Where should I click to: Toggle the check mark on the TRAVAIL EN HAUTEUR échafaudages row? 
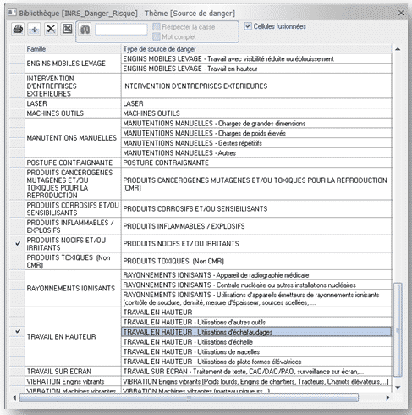pos(18,331)
